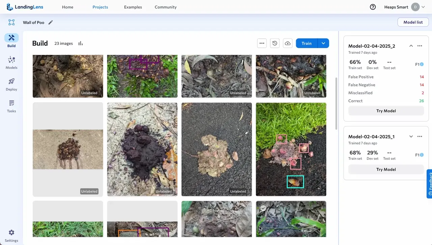Open the dark purple pile image thumbnail
This screenshot has width=432, height=245.
coord(142,149)
